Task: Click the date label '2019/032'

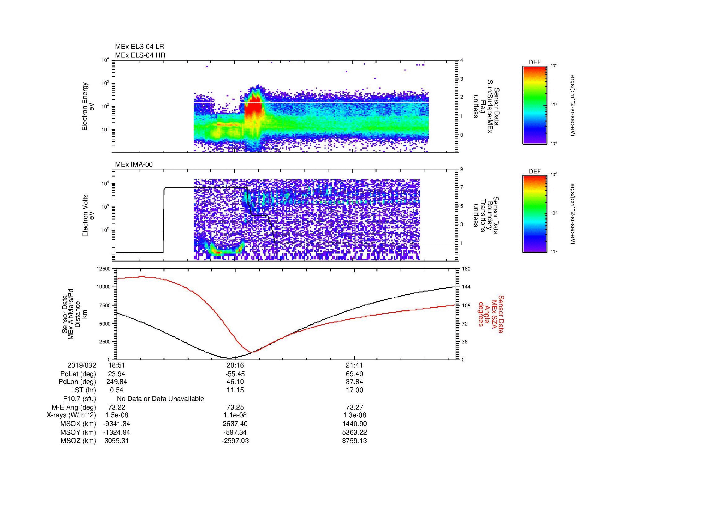Action: tap(82, 365)
